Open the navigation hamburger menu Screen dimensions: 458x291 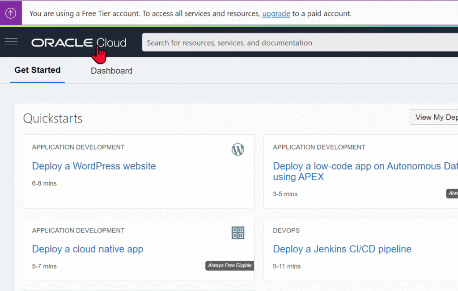11,42
